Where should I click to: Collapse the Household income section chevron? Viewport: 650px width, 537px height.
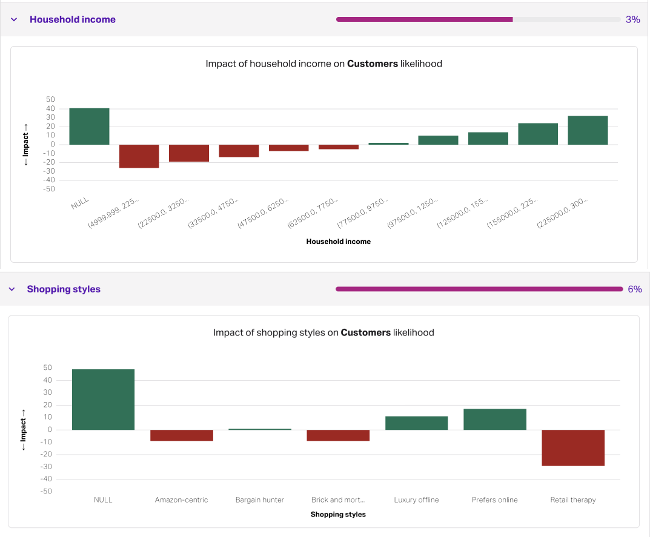tap(14, 19)
